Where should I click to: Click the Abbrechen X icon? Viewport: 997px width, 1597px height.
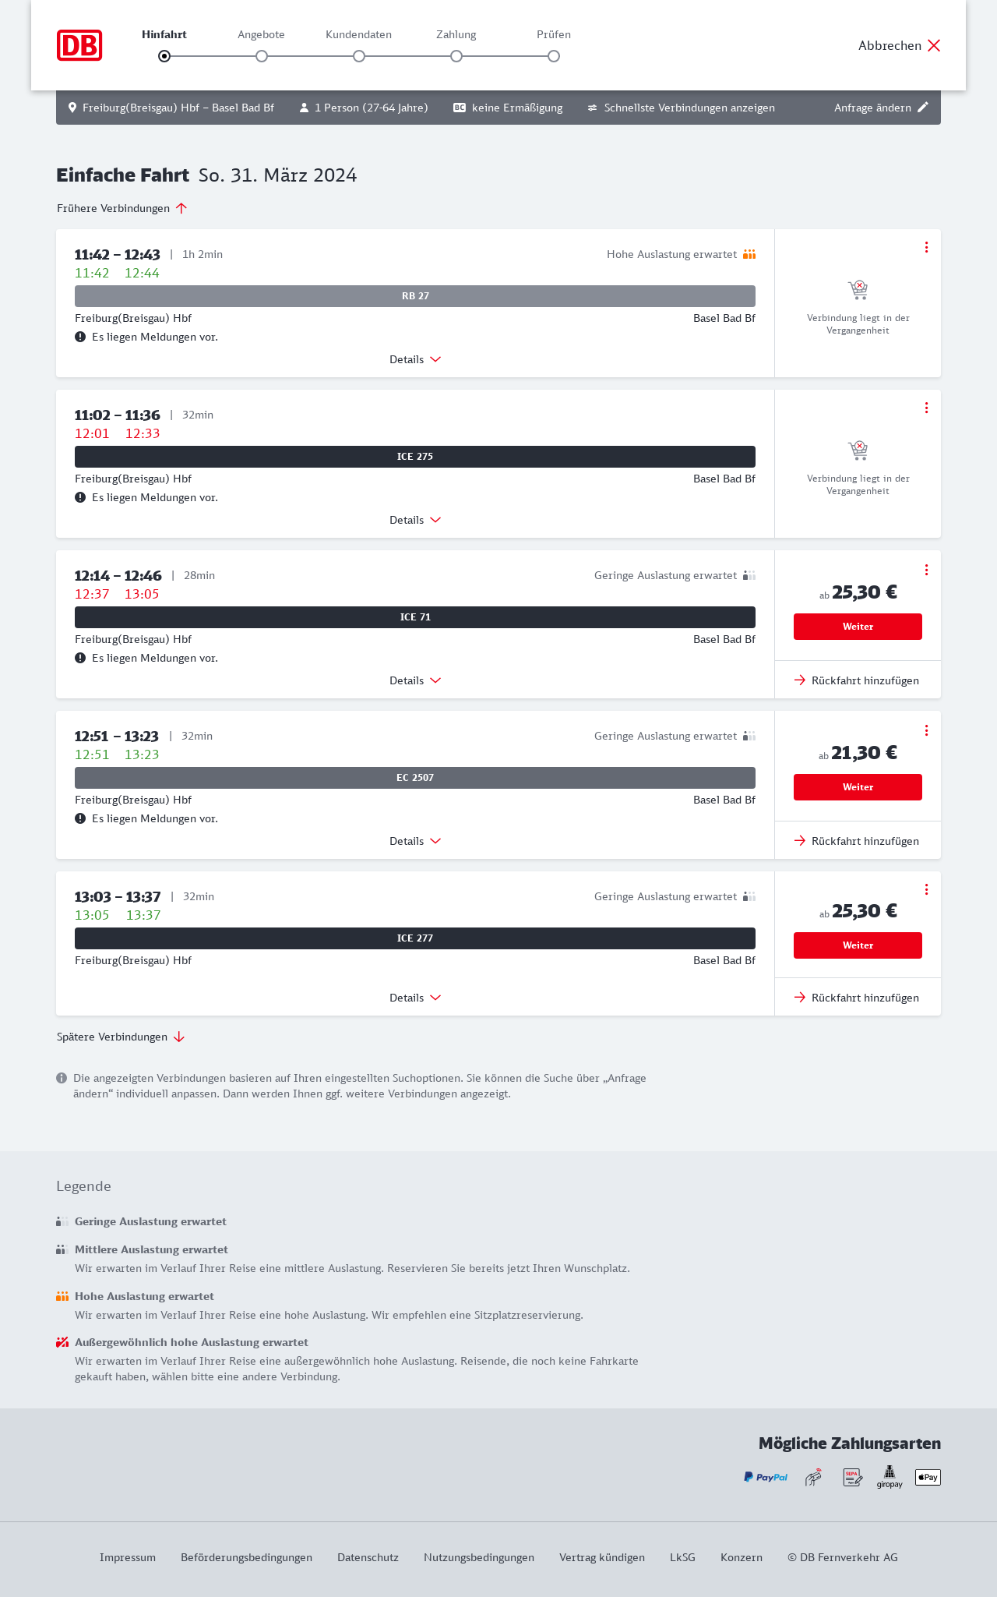coord(934,45)
